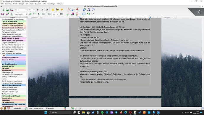This screenshot has width=204, height=115.
Task: Click the yellow sticky note icon
Action: click(x=53, y=10)
